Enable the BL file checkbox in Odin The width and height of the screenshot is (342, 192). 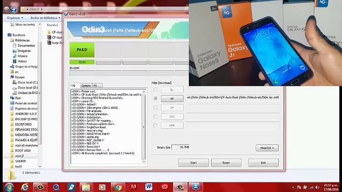(x=156, y=90)
